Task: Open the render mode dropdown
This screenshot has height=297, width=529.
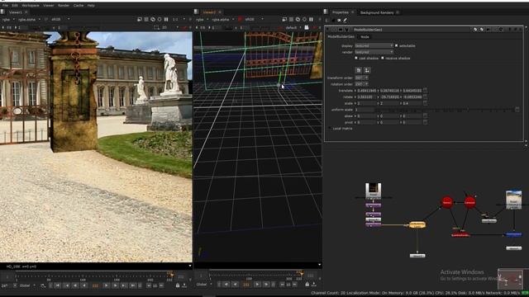Action: 374,52
